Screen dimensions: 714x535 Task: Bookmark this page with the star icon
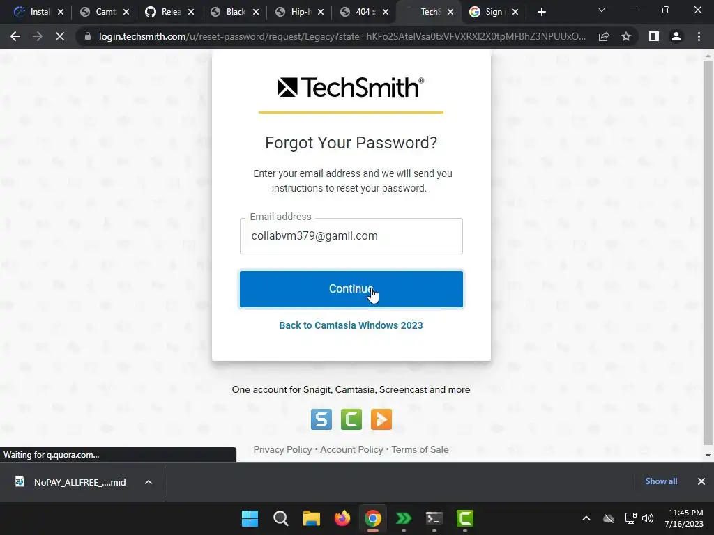coord(626,36)
